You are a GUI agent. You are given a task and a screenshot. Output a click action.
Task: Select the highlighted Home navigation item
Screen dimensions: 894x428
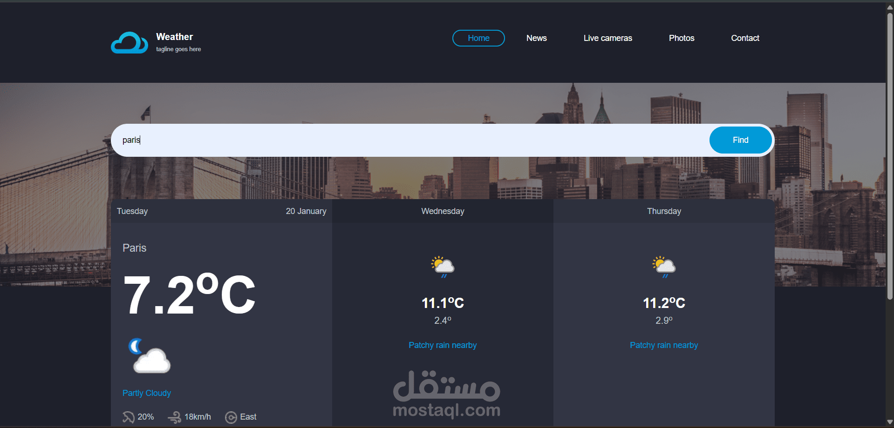pos(478,38)
